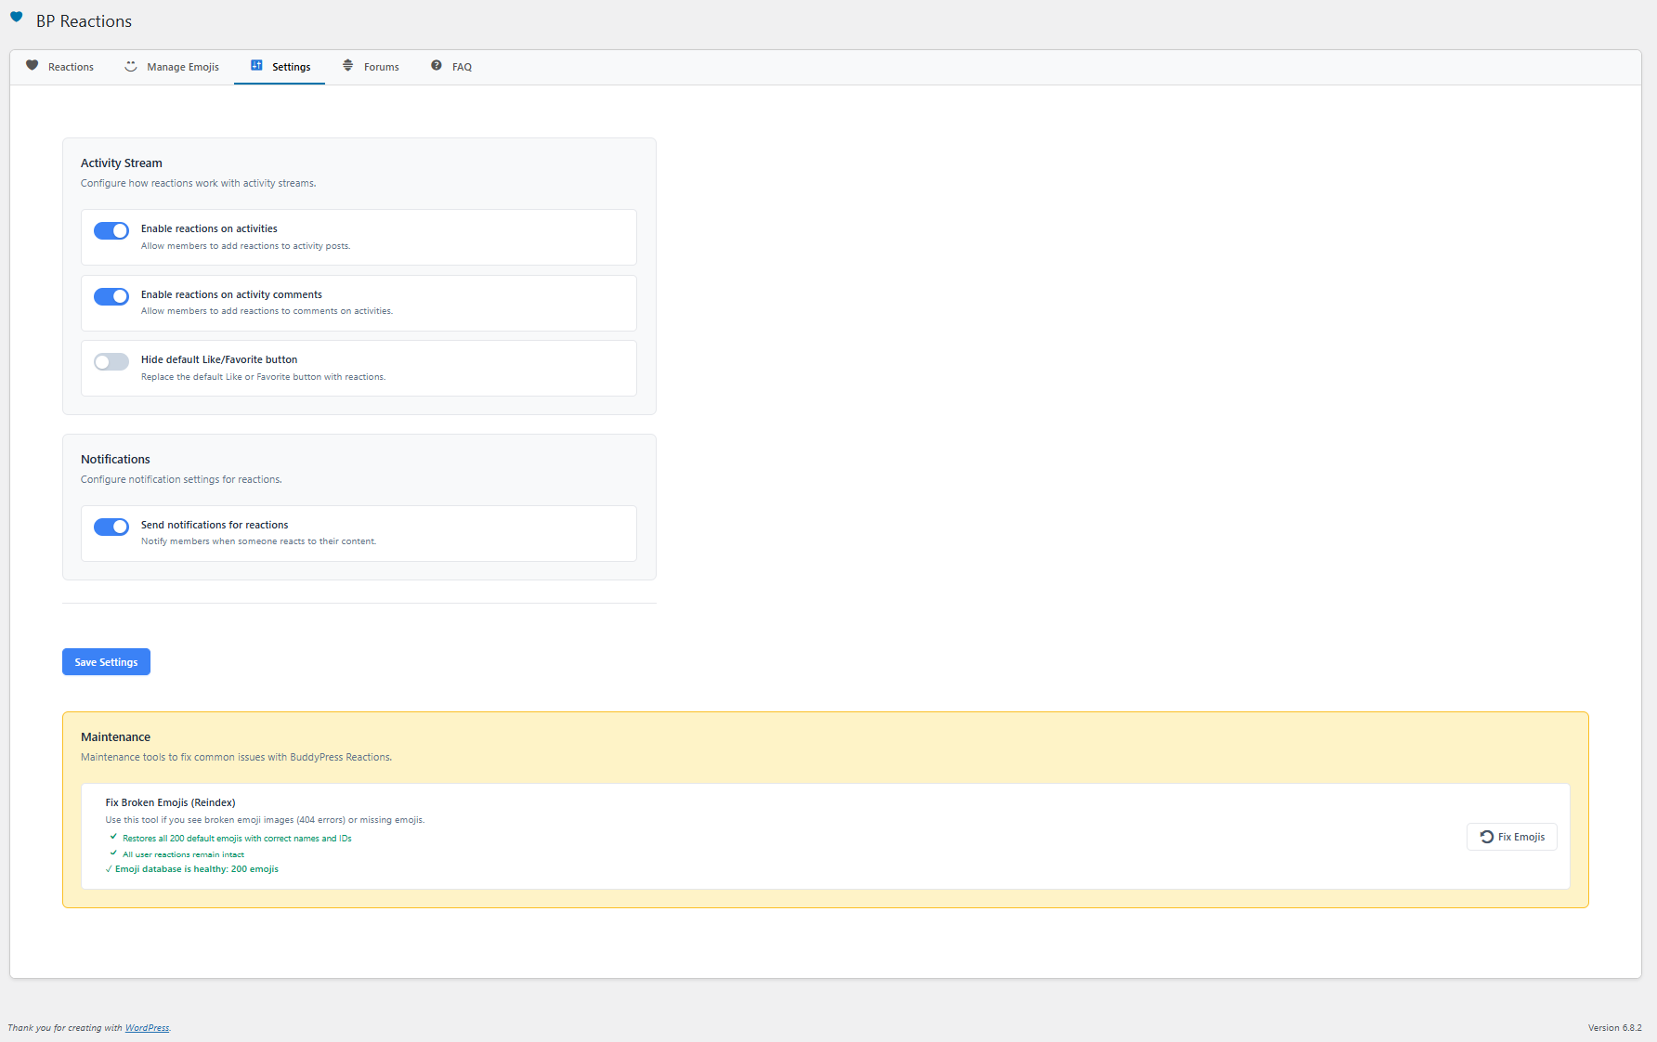1657x1042 pixels.
Task: Enable Hide default Like/Favorite button toggle
Action: coord(111,362)
